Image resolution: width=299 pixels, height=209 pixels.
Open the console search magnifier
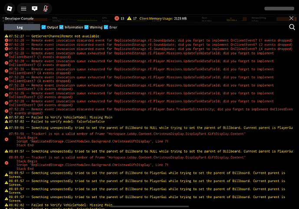pos(292,27)
